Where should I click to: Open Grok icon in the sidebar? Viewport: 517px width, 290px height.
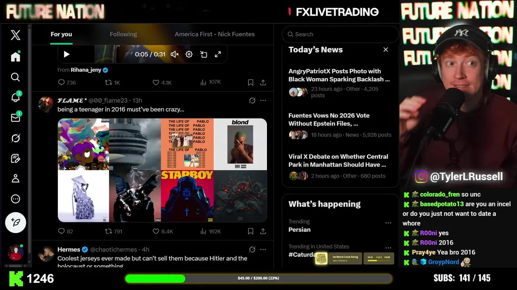pos(15,138)
